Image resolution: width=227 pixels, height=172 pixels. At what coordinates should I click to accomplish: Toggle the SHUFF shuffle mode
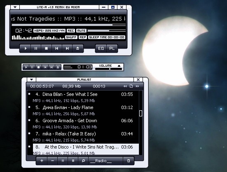(71, 37)
